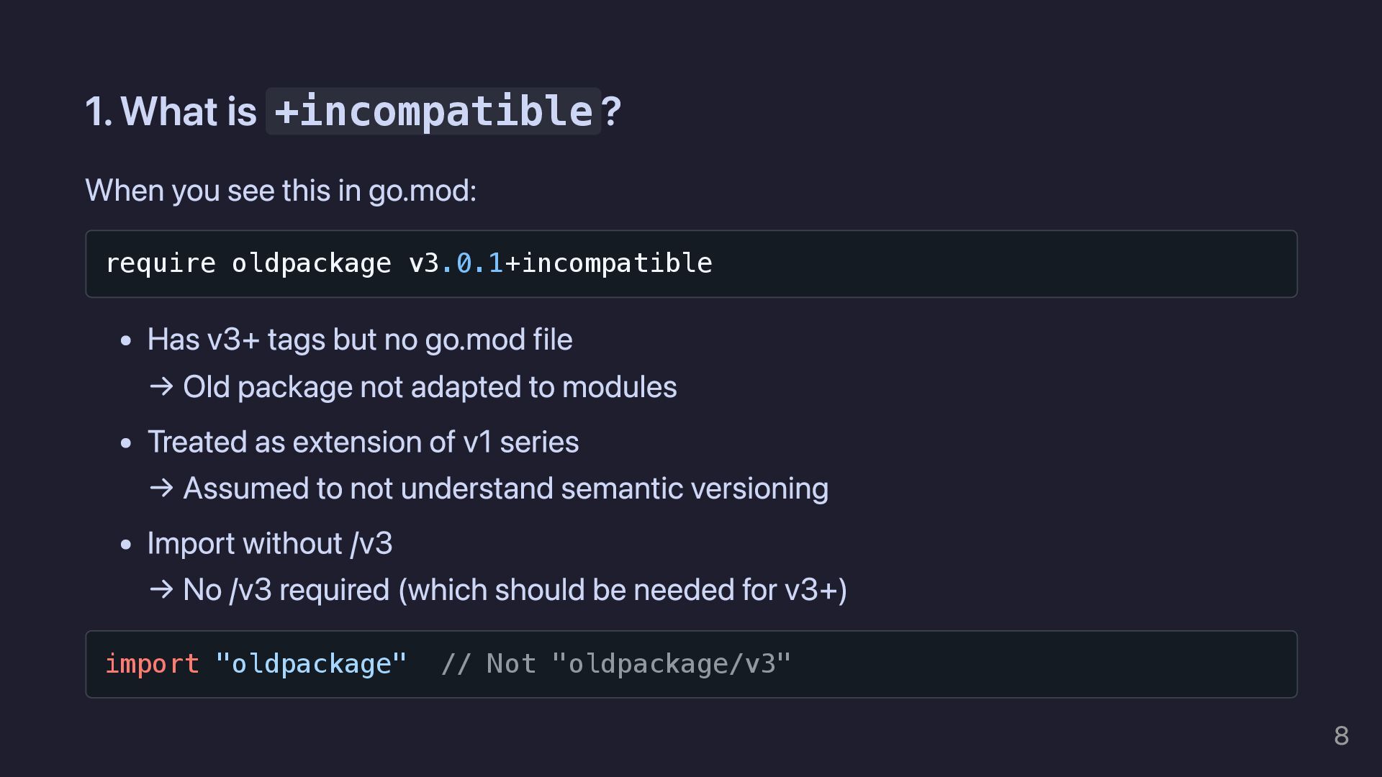1382x777 pixels.
Task: Click the slide number 8
Action: [1341, 736]
